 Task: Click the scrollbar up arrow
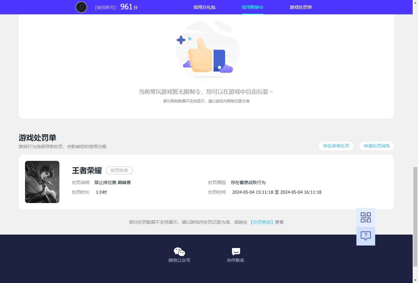point(415,2)
